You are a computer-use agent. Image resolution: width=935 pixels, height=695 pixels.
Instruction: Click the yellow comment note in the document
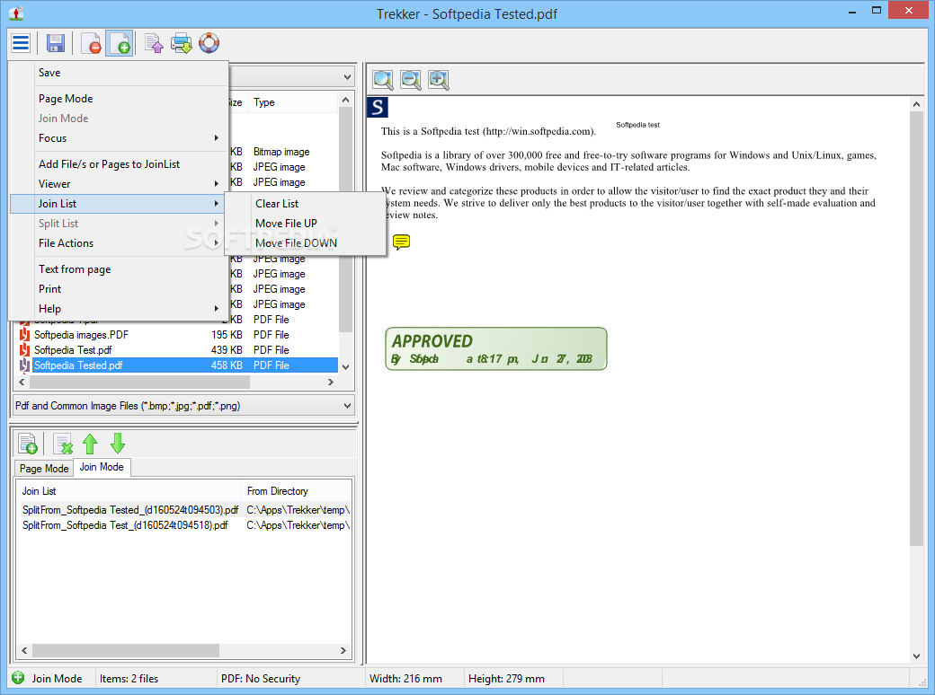(401, 242)
